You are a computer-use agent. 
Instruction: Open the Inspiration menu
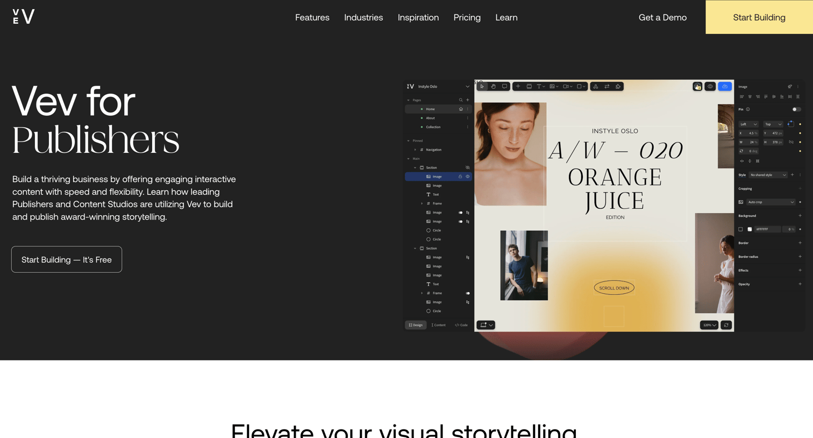[418, 17]
